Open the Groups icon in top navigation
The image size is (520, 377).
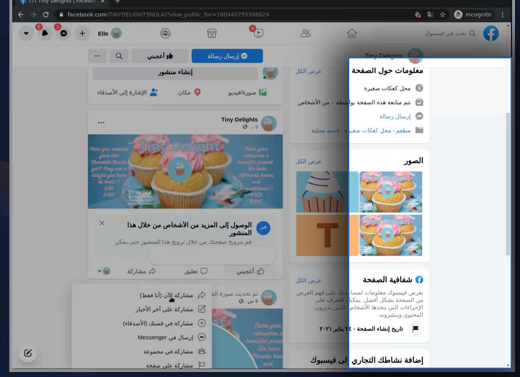pos(165,34)
